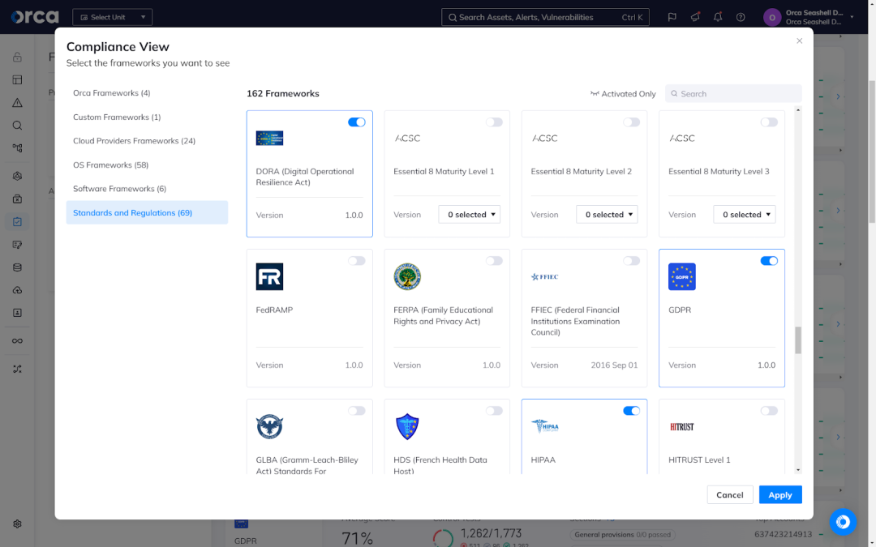The image size is (876, 547).
Task: Click the framework list scrollbar thumb
Action: pos(798,340)
